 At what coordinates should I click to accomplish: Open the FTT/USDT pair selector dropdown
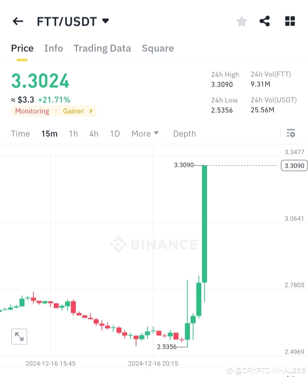[105, 21]
